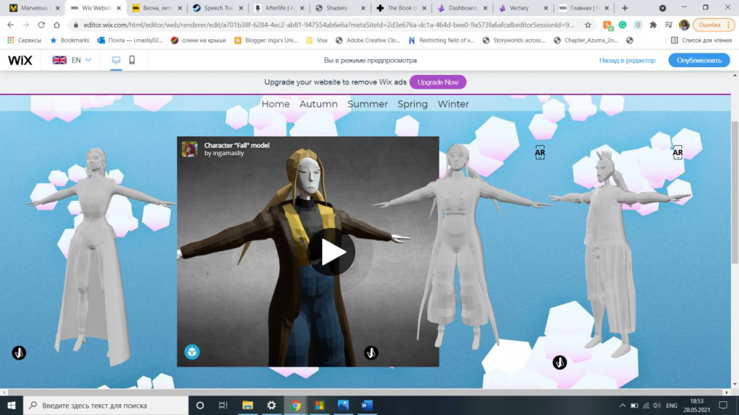Screen dimensions: 739x415
Task: Go to the Summer page
Action: [367, 104]
